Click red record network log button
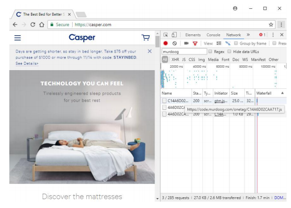This screenshot has height=208, width=291. pos(165,44)
